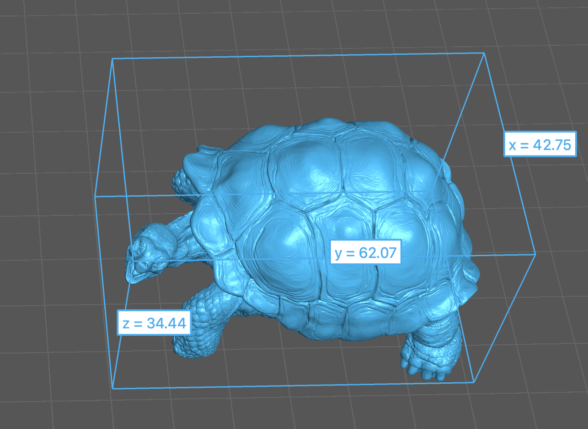Image resolution: width=588 pixels, height=429 pixels.
Task: Click the bottom-left front corner of the bounding box
Action: 112,388
